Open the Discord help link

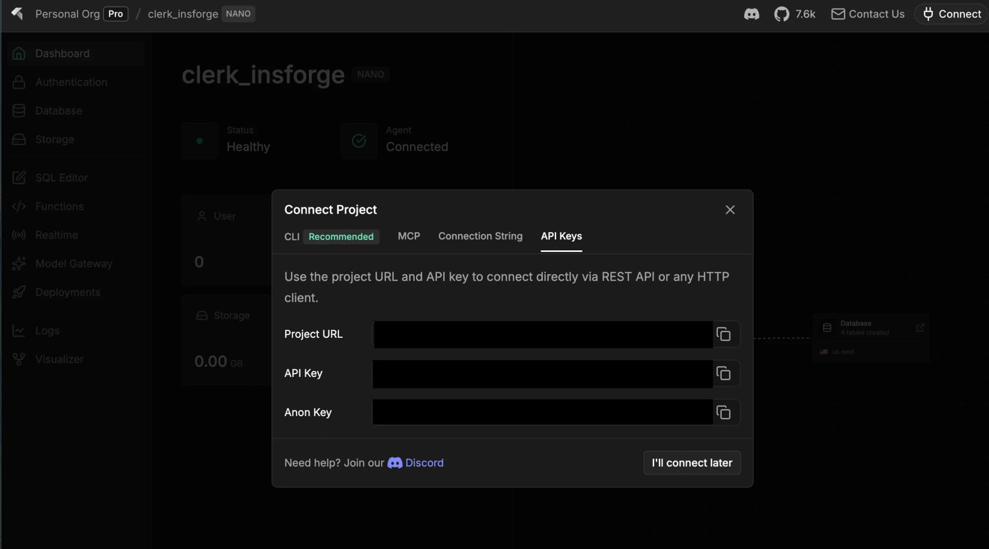coord(424,463)
